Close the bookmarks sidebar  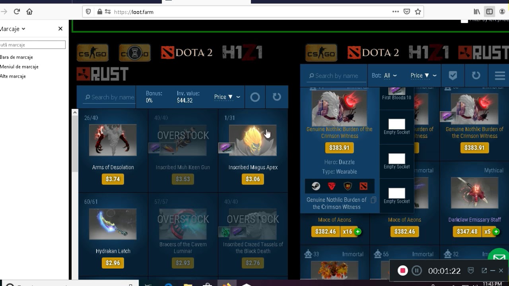pos(60,29)
